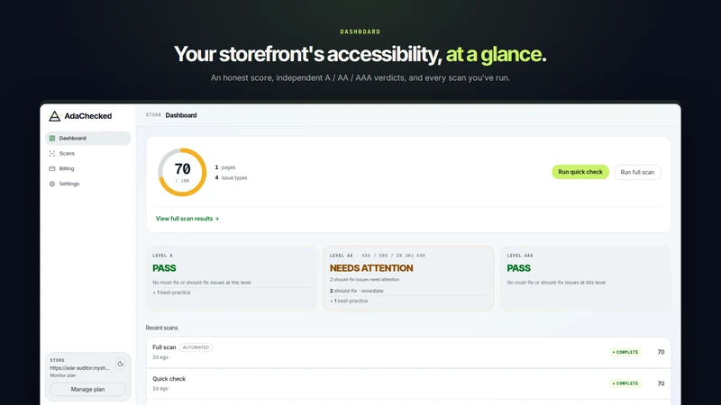Viewport: 721px width, 405px height.
Task: Click the 'Monitor plan' label
Action: click(63, 375)
